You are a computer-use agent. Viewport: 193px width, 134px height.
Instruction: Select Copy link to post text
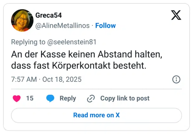point(125,98)
